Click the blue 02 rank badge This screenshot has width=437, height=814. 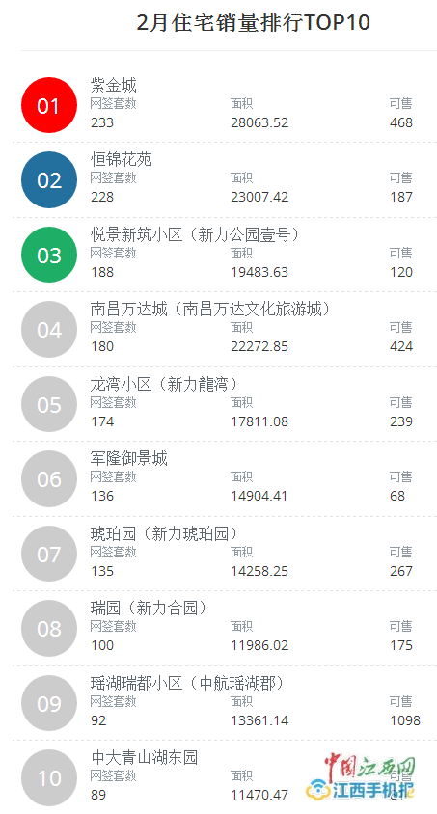[49, 179]
